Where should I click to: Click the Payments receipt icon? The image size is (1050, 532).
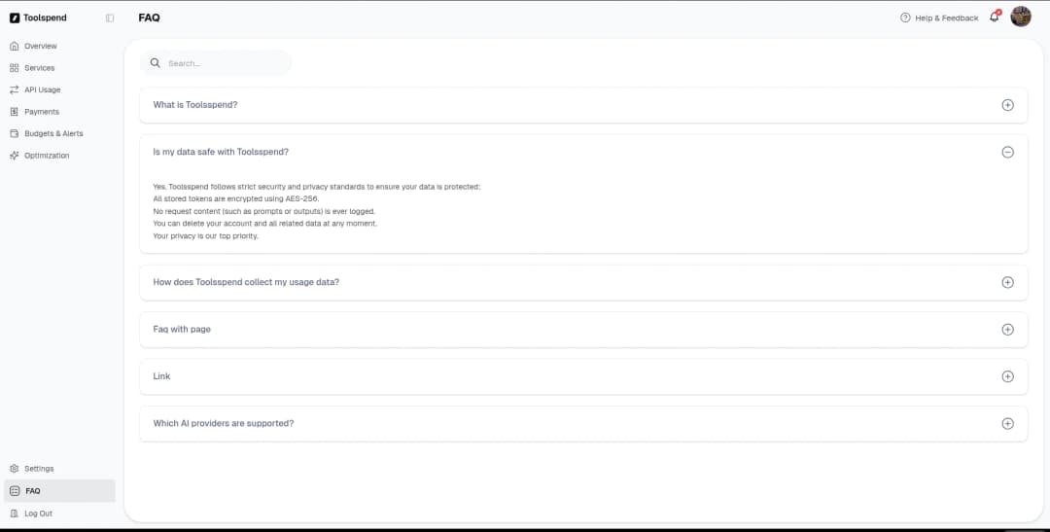coord(14,112)
